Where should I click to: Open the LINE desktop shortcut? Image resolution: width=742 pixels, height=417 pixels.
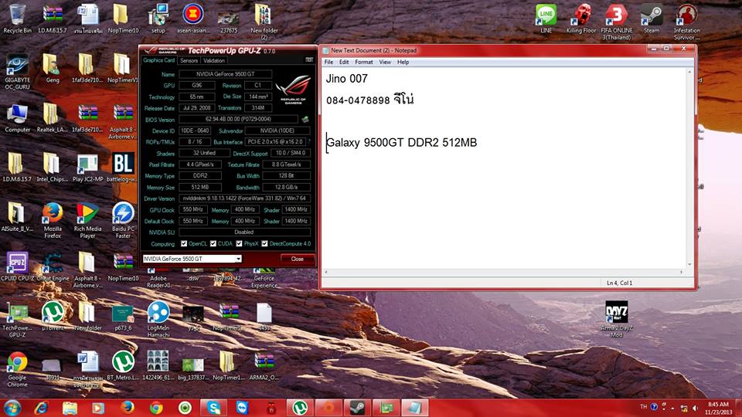click(546, 18)
